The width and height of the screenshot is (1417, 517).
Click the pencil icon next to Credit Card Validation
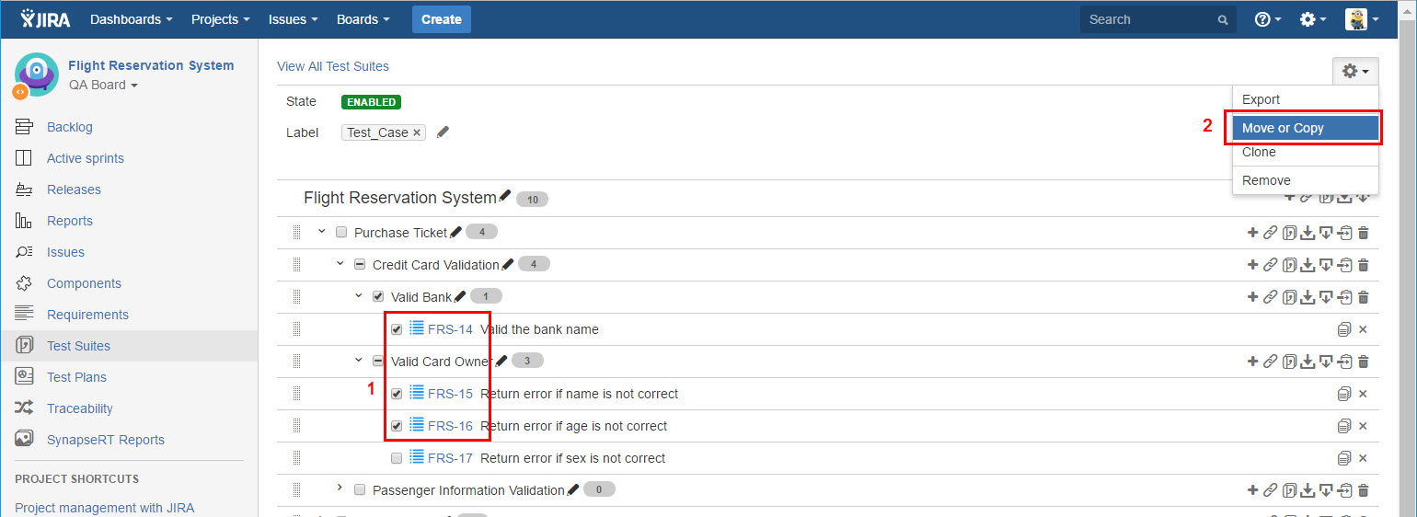click(508, 264)
